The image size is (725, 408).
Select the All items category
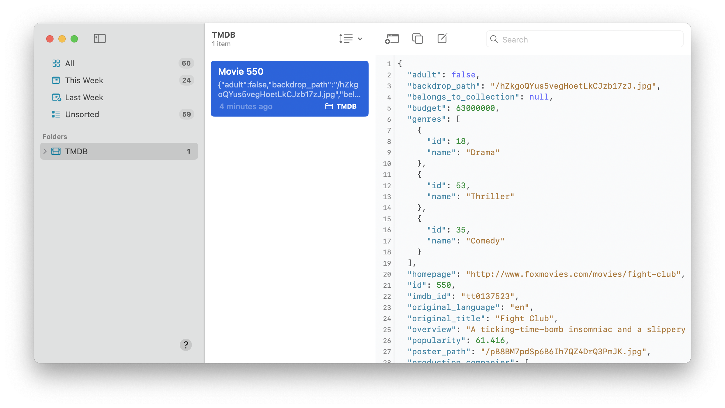pos(70,63)
